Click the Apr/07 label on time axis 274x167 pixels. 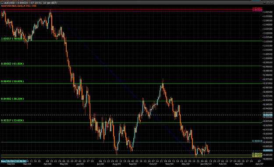(260, 164)
